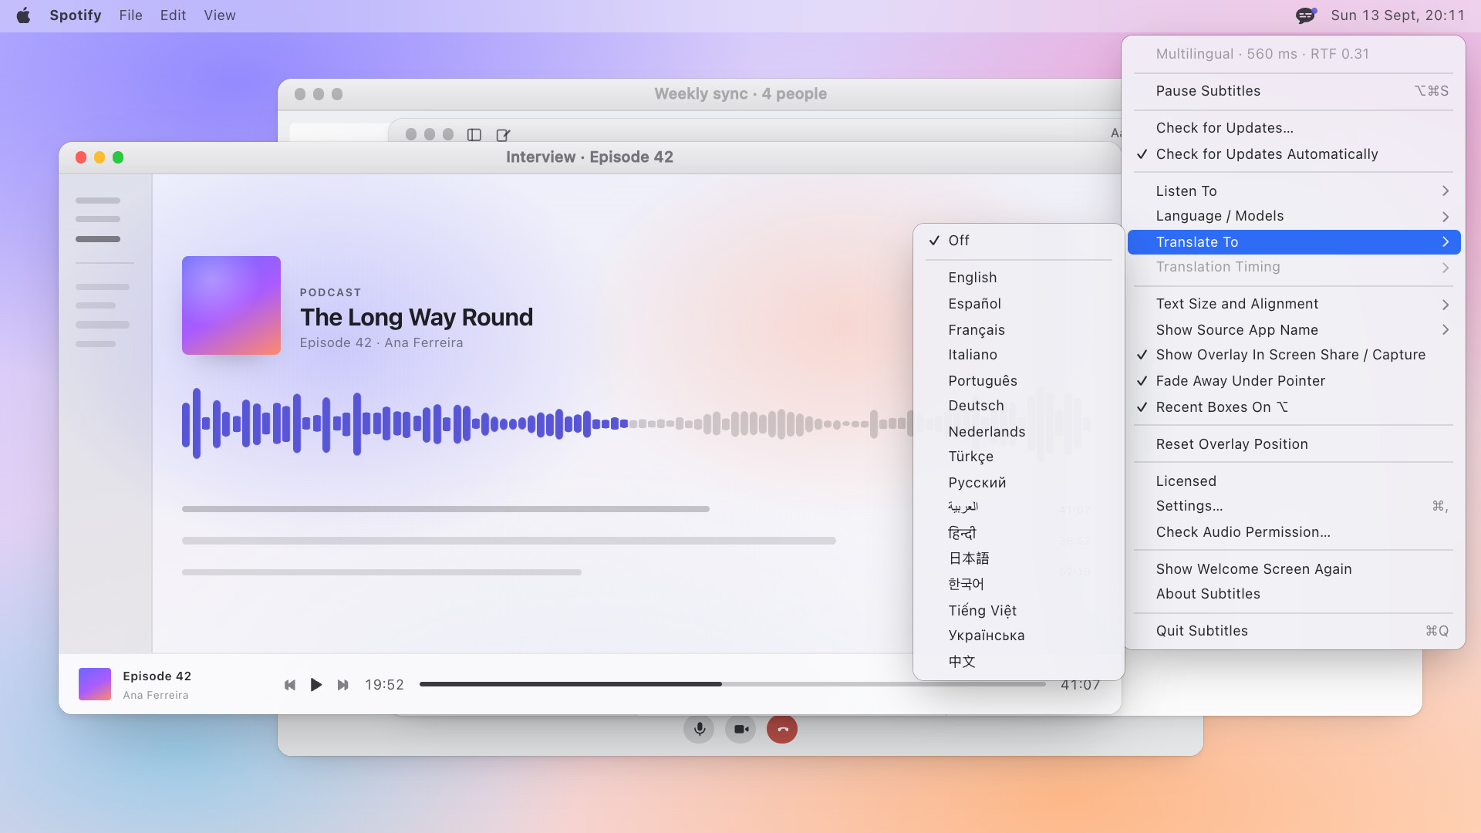Translate subtitles to Русский
Screen dimensions: 1481x833
click(1018, 483)
